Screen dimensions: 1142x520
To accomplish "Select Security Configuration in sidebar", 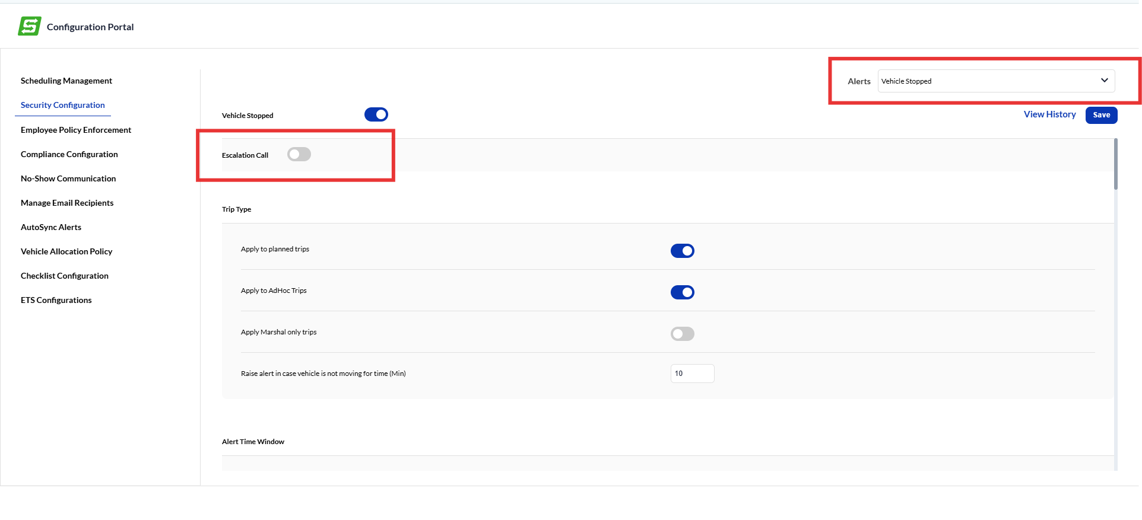I will click(x=63, y=105).
